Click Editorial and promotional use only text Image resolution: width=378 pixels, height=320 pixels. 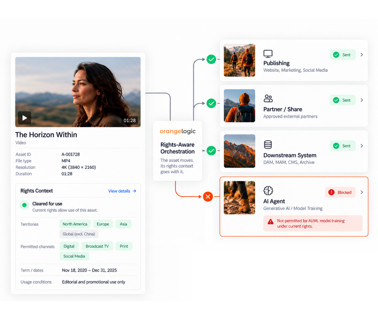click(x=94, y=282)
